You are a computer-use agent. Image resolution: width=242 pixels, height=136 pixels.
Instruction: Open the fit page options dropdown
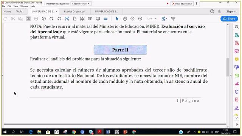tap(166, 19)
